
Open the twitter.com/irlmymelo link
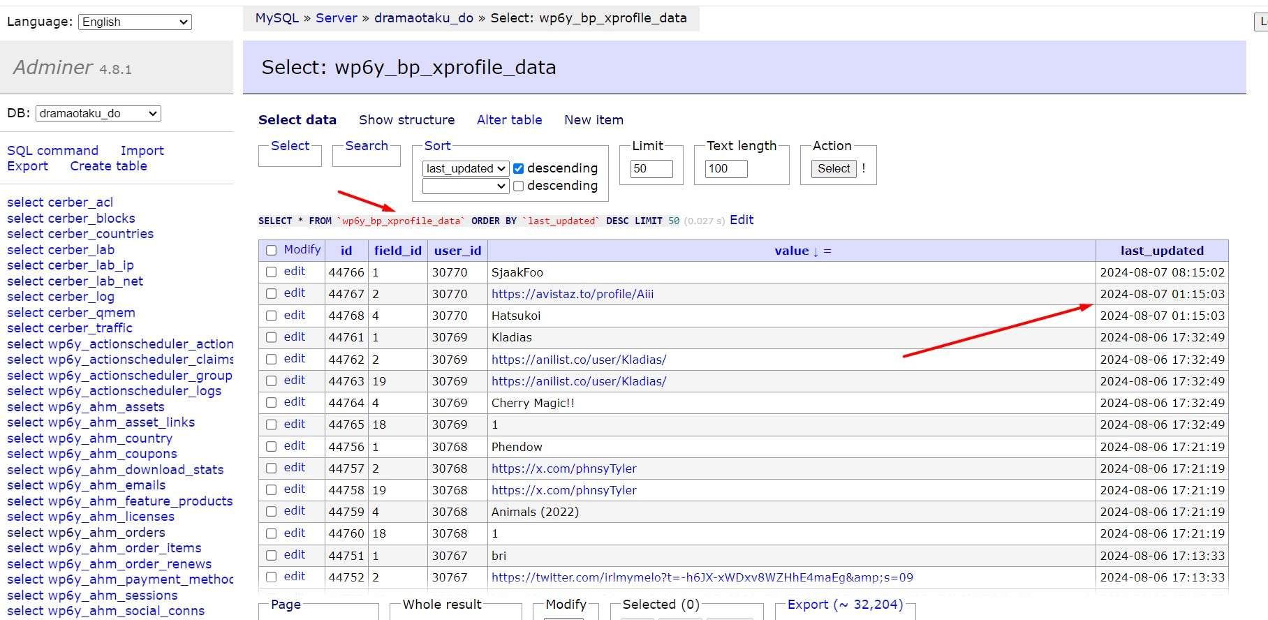[x=702, y=577]
